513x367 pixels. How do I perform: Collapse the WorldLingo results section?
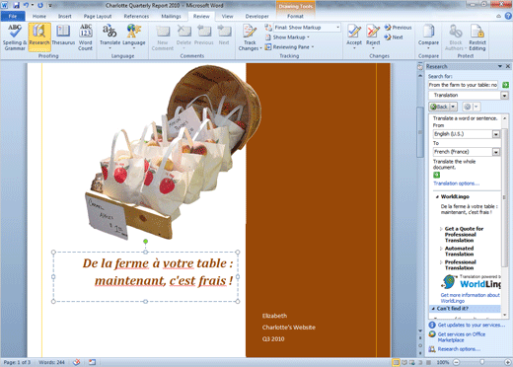437,196
